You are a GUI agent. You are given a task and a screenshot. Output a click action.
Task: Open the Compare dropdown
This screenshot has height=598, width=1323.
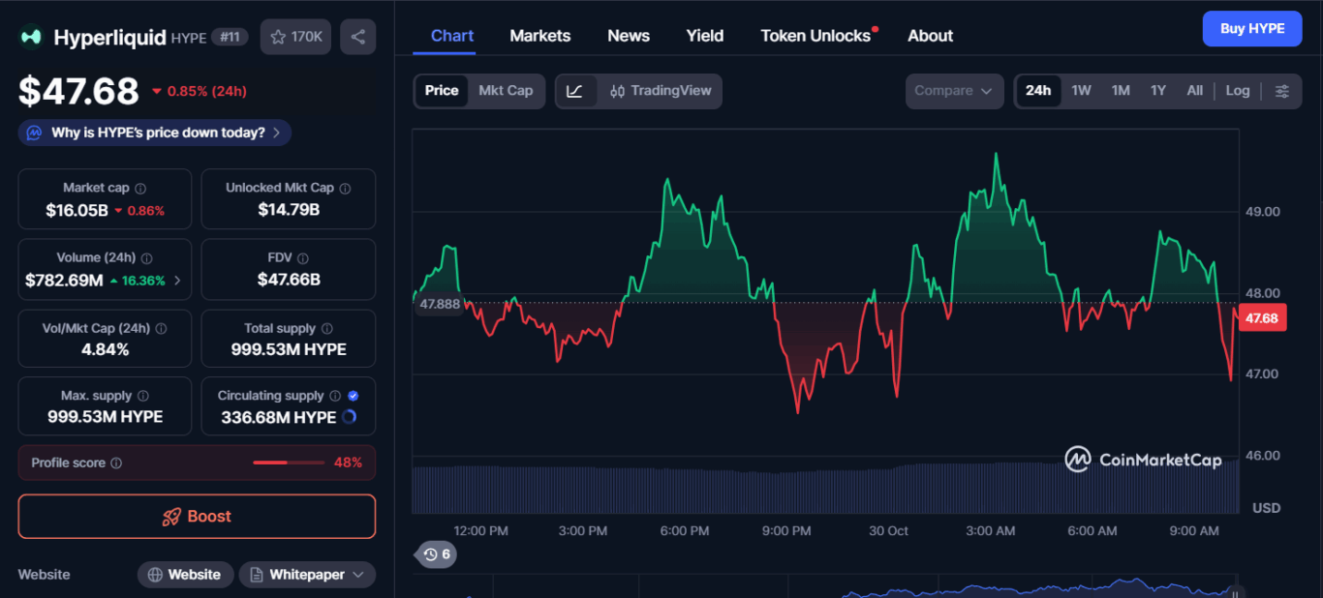coord(953,91)
